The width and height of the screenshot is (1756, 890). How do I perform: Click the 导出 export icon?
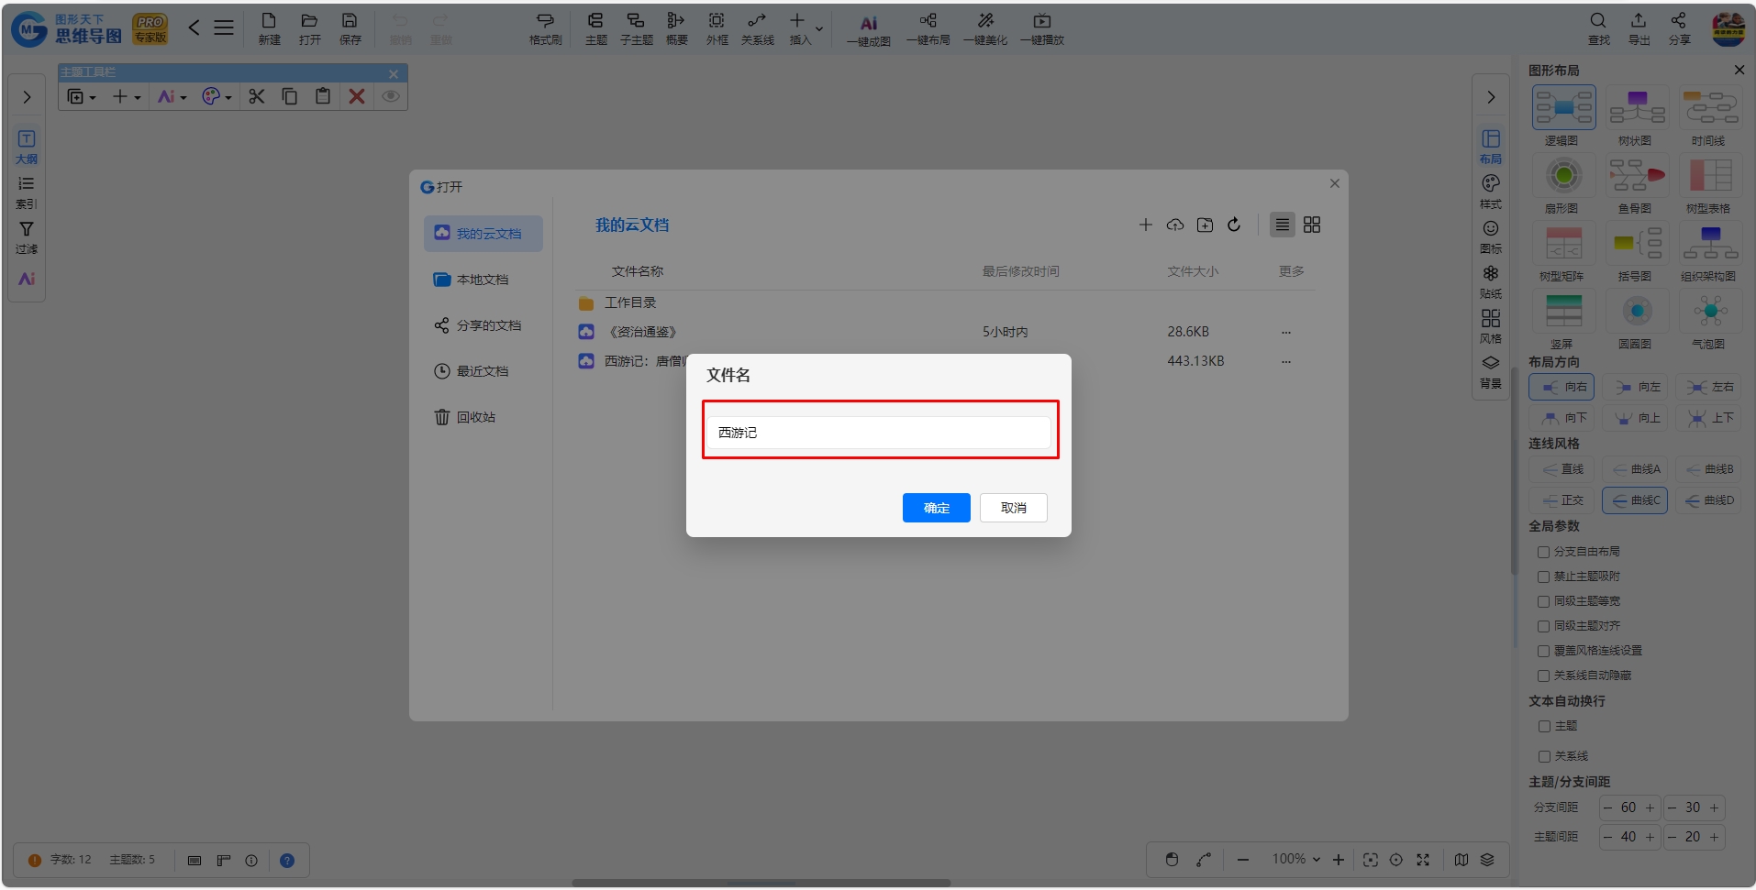click(x=1639, y=28)
